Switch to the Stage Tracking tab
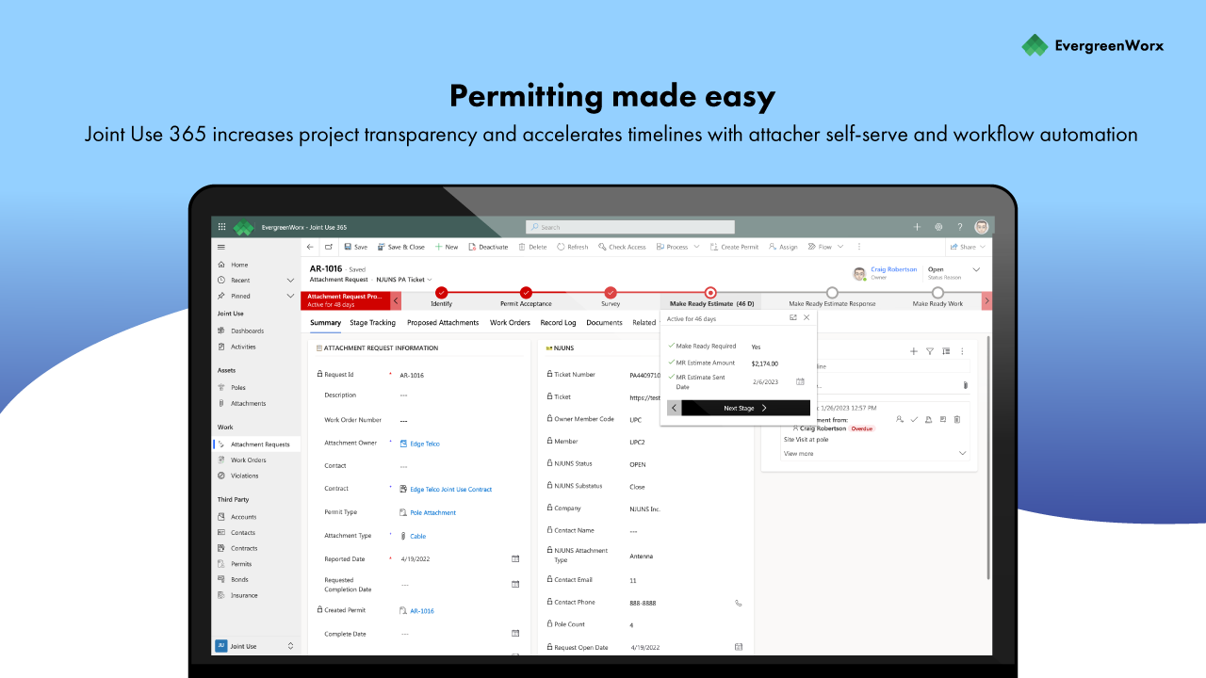 pos(373,323)
